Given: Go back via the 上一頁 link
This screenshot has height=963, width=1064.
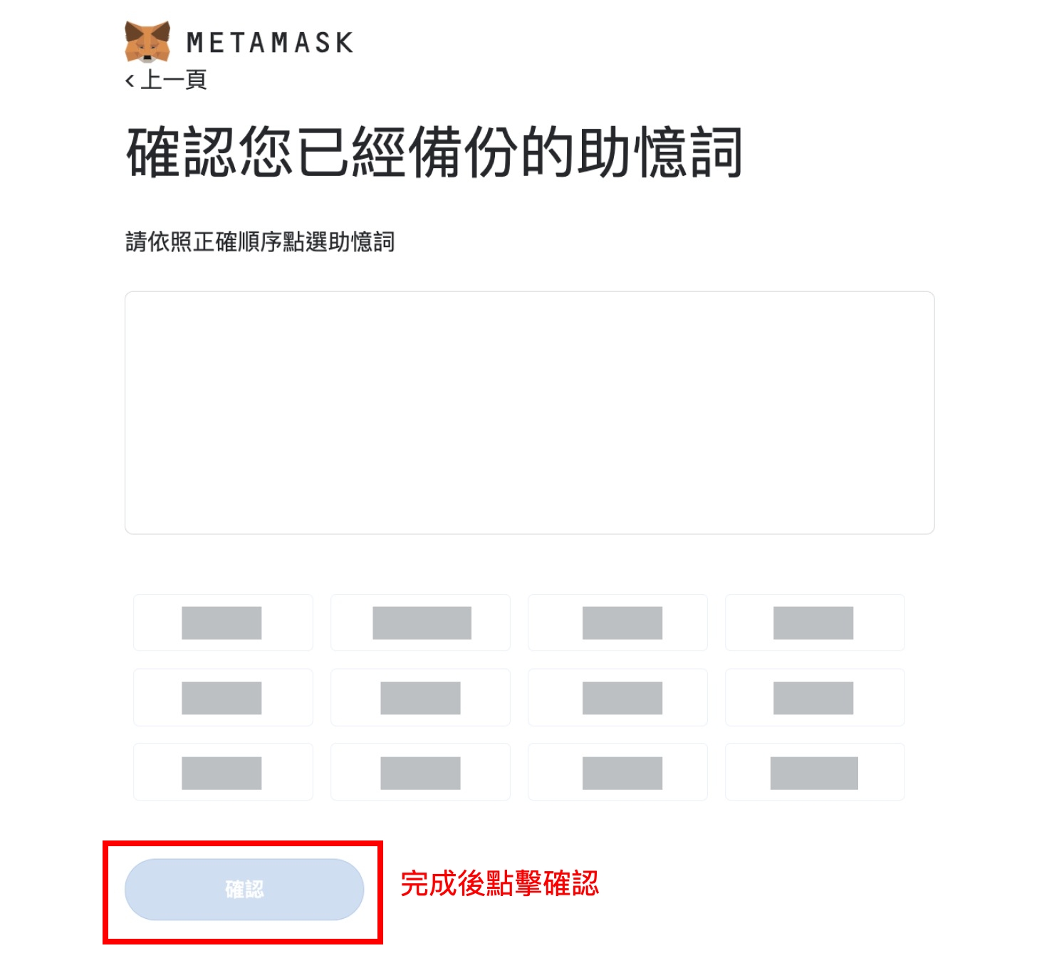Looking at the screenshot, I should point(166,80).
